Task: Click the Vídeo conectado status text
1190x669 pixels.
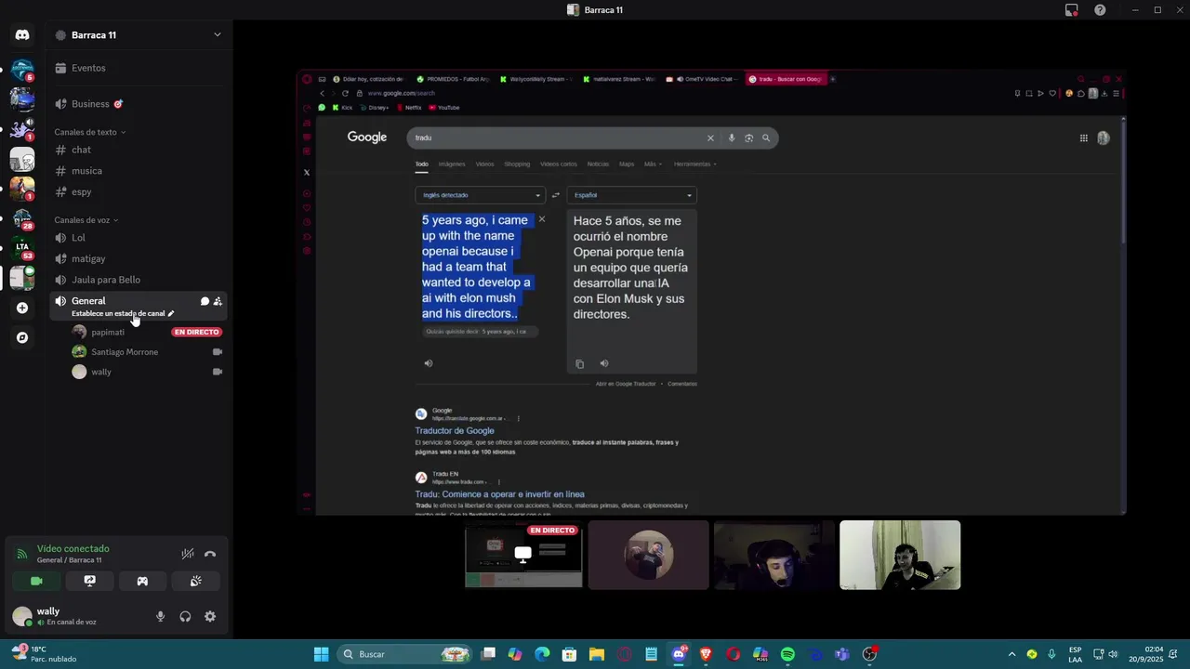Action: pyautogui.click(x=73, y=549)
